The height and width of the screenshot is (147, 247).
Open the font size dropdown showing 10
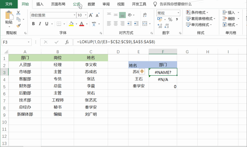(86, 15)
